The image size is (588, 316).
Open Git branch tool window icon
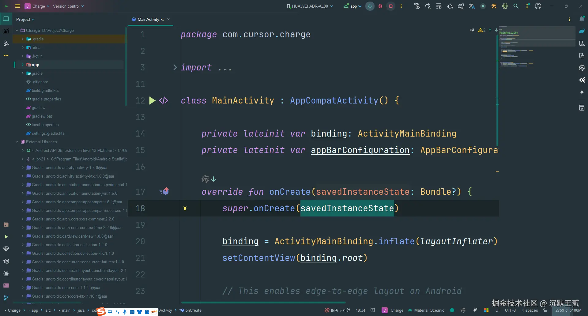[x=6, y=298]
